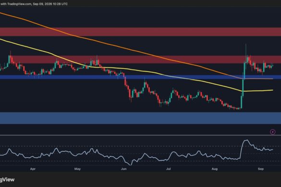
Task: Click the TradingView.com timestamp text at top
Action: coord(34,4)
